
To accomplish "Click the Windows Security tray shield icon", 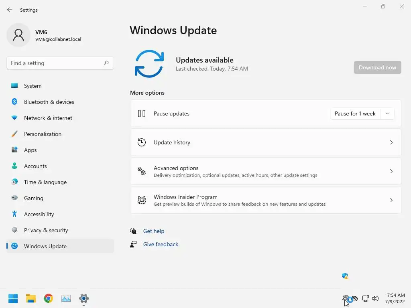I will (345, 276).
